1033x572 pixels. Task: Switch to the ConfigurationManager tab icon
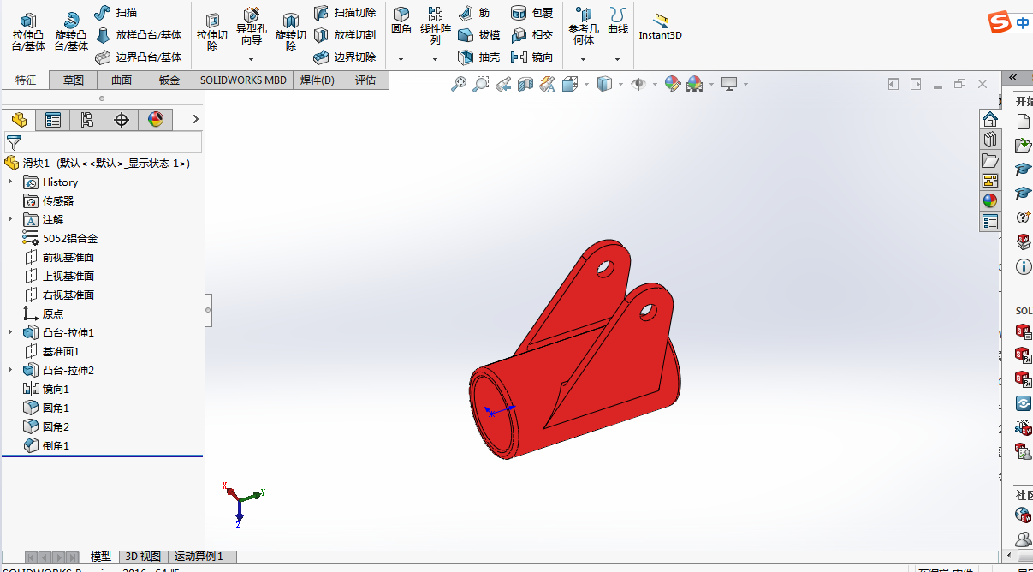[x=87, y=120]
